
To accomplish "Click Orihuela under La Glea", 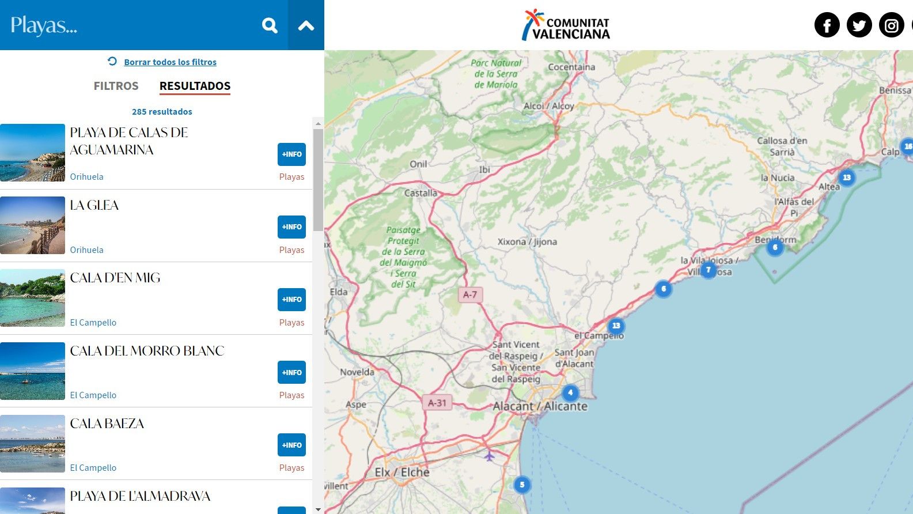I will coord(87,250).
